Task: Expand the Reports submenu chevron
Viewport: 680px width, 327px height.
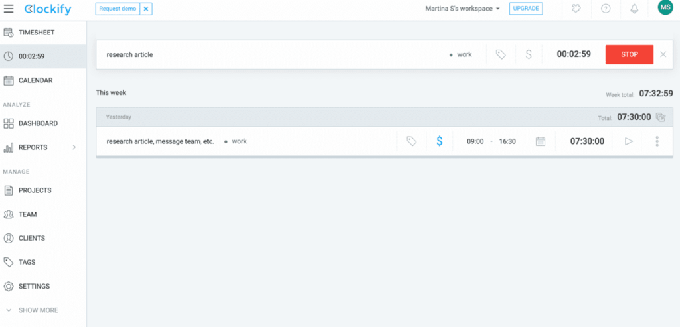Action: (x=74, y=147)
